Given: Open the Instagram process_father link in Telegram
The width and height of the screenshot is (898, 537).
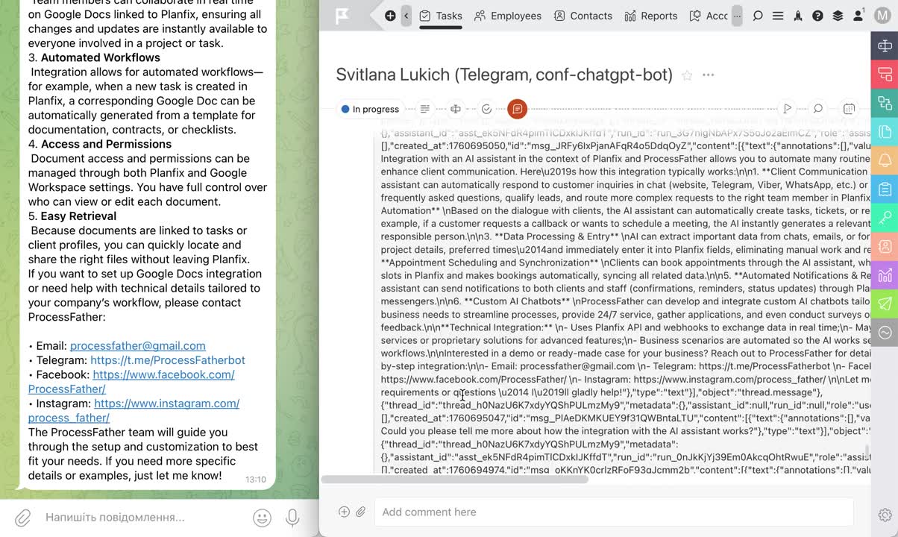Looking at the screenshot, I should tap(134, 410).
